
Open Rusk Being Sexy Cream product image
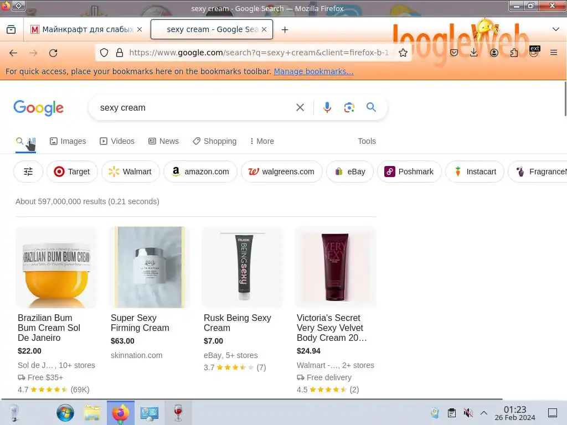243,267
